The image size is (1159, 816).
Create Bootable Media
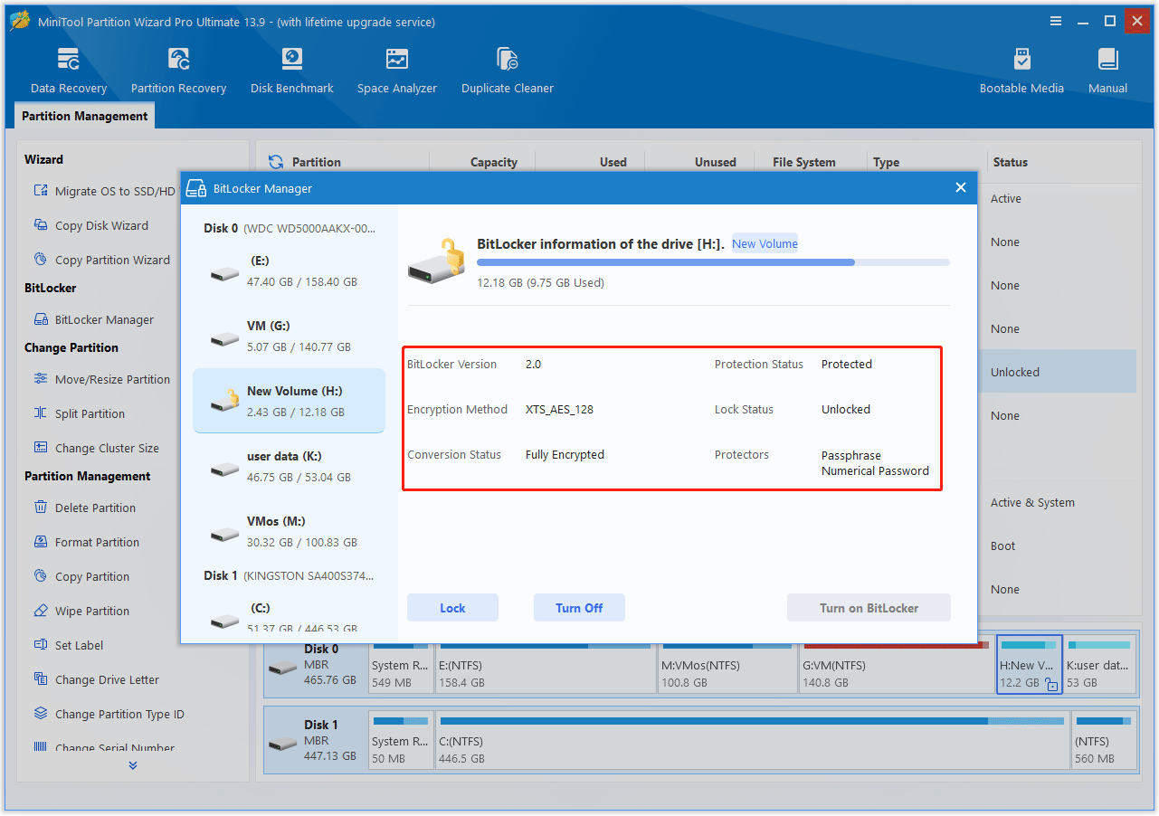pos(1021,71)
